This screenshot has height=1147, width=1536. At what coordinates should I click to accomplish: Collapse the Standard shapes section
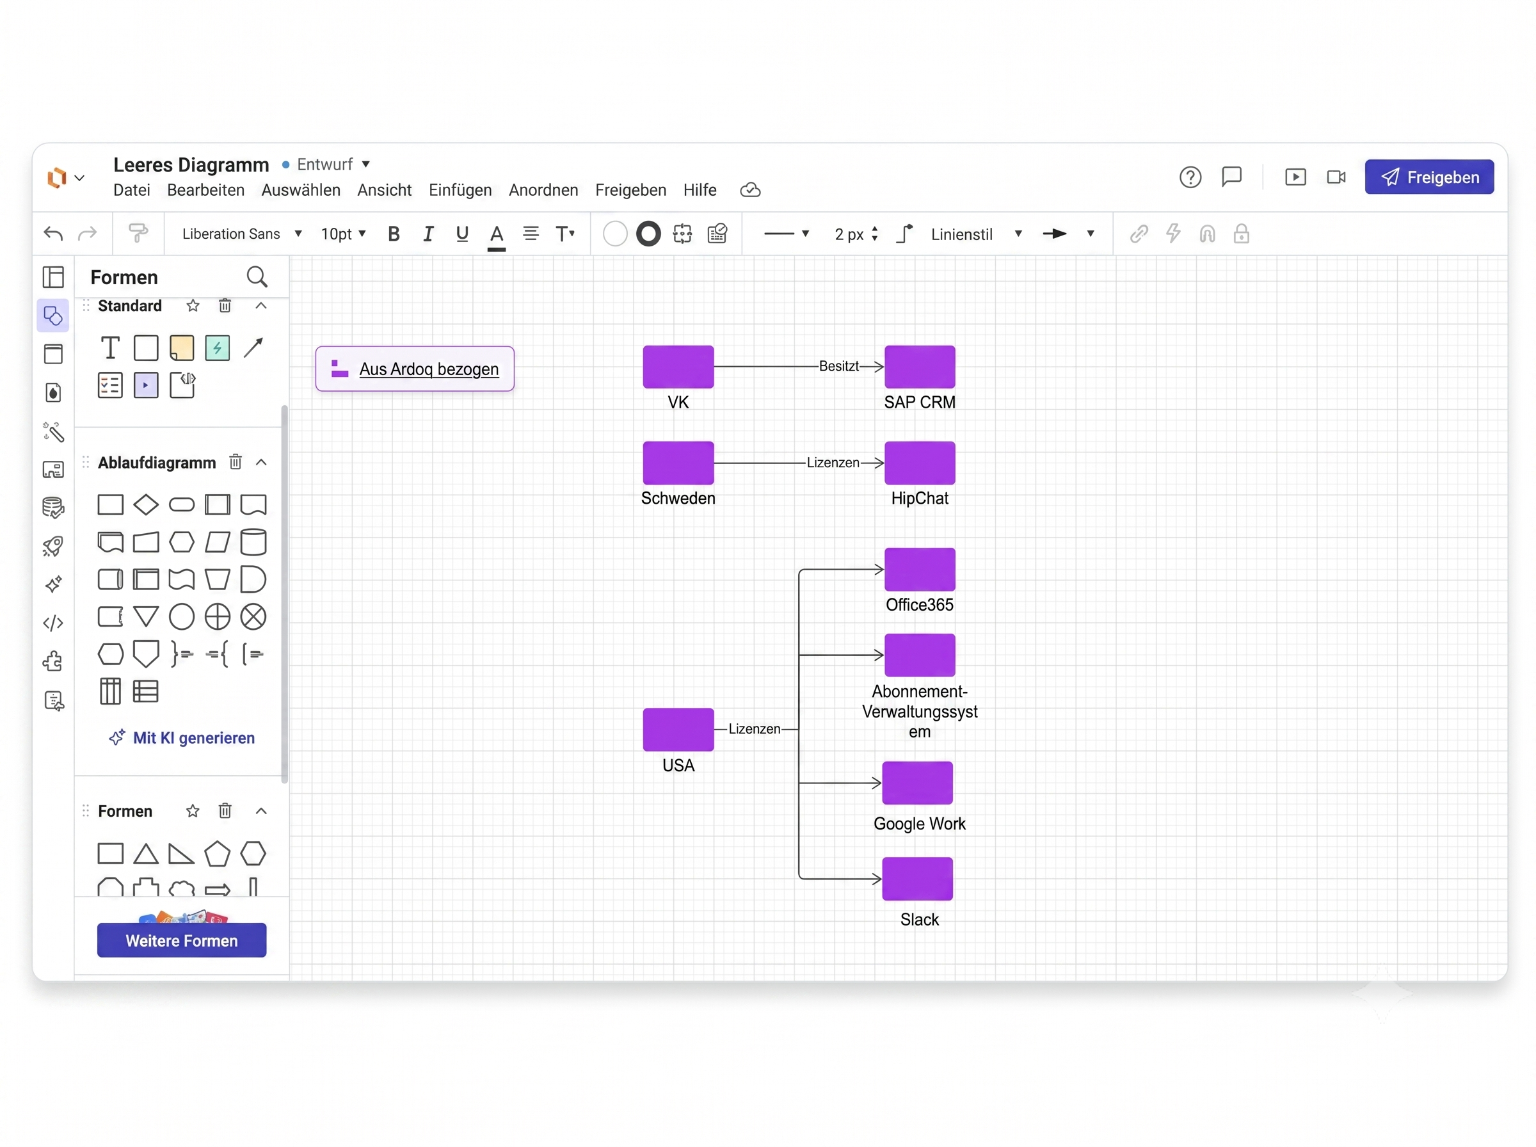point(261,305)
